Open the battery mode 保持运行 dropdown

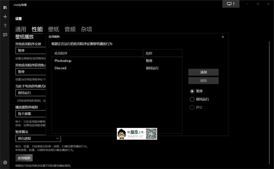coord(31,93)
